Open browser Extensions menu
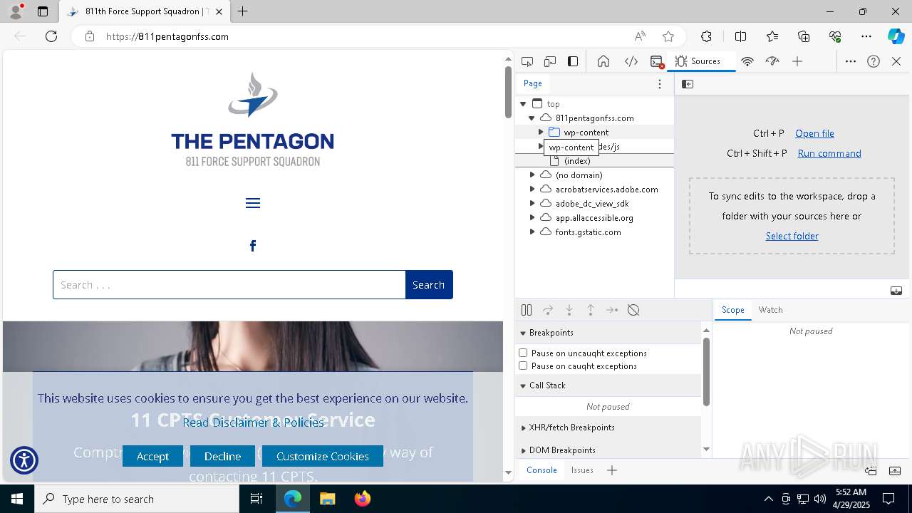912x513 pixels. point(706,36)
